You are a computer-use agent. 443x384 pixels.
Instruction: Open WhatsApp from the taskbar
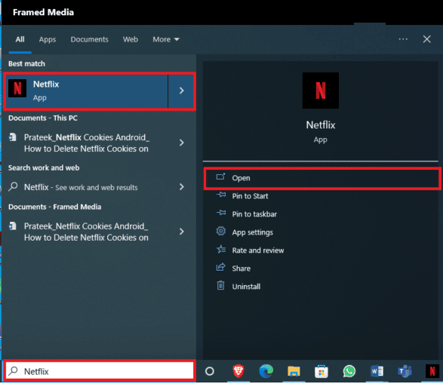tap(349, 371)
